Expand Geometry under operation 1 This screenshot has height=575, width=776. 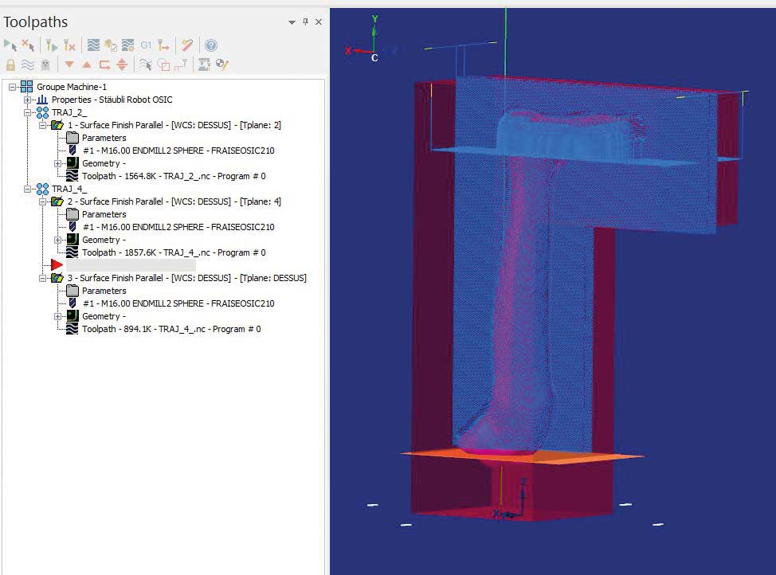[x=58, y=163]
